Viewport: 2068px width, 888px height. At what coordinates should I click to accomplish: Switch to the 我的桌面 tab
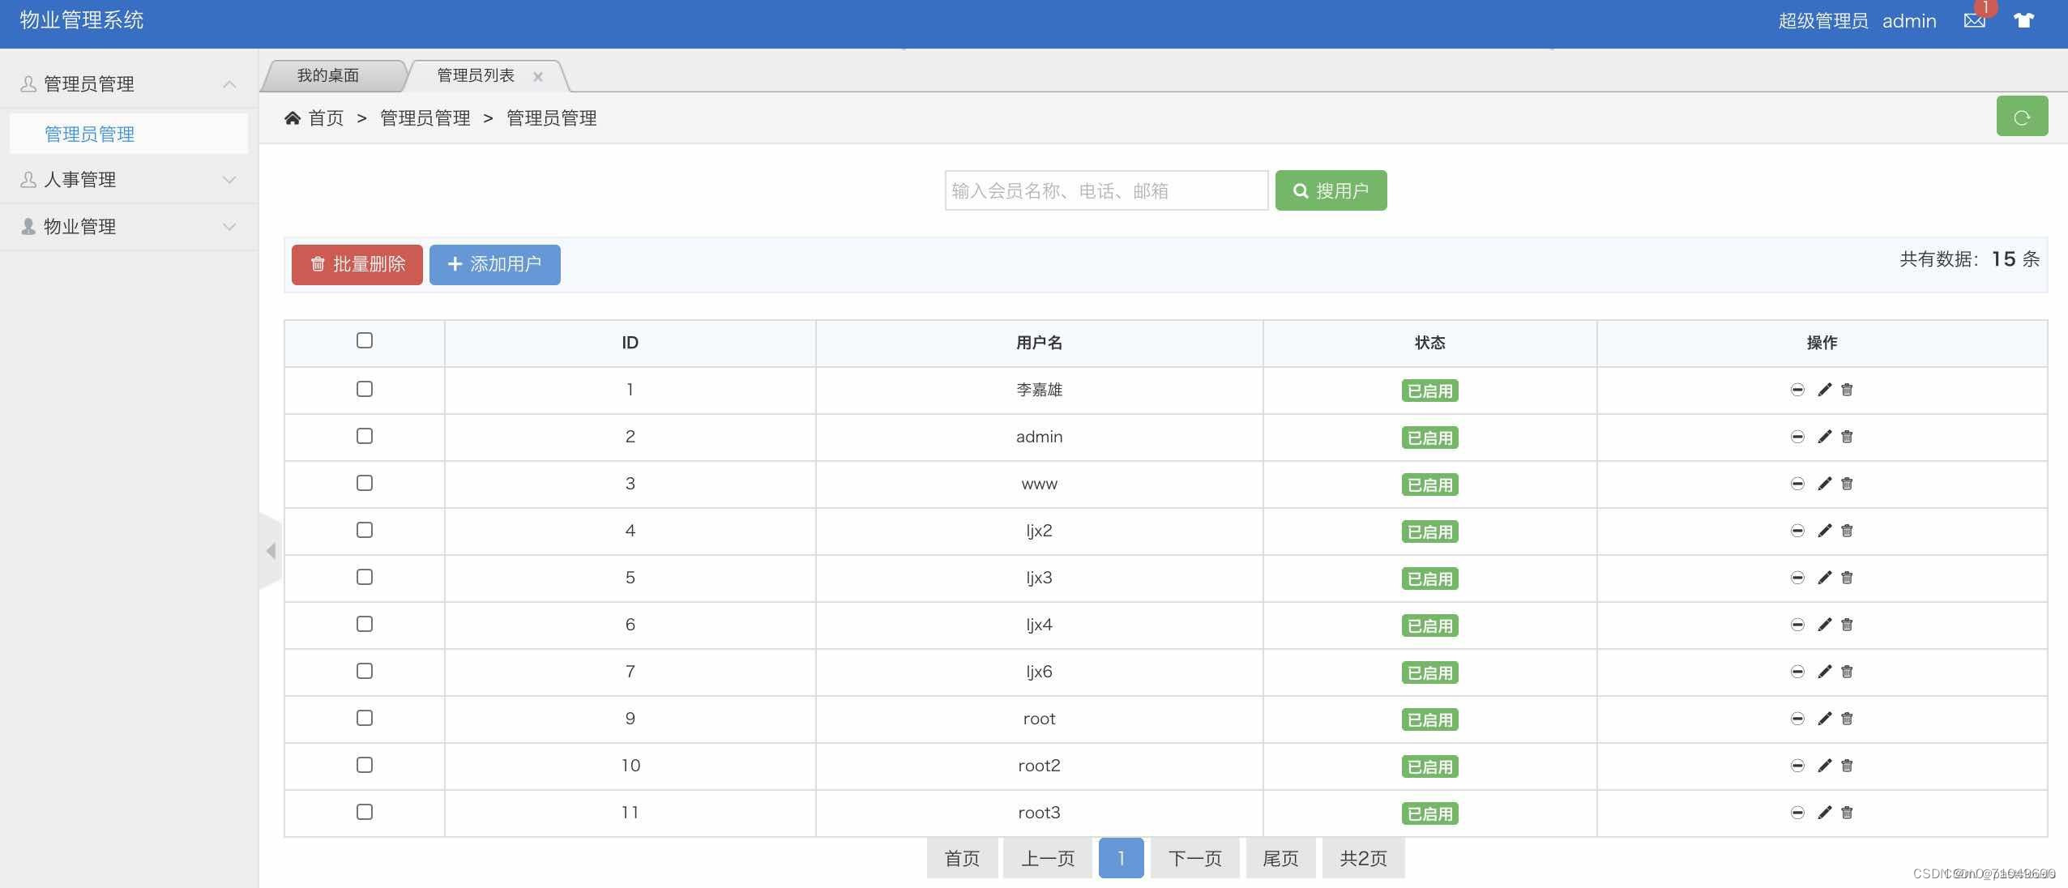(x=327, y=75)
